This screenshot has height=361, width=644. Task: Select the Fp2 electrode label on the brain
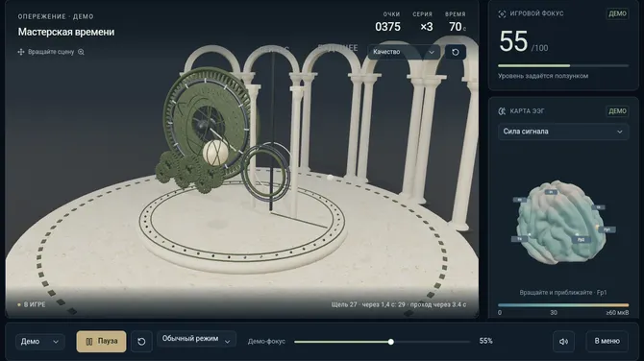582,239
